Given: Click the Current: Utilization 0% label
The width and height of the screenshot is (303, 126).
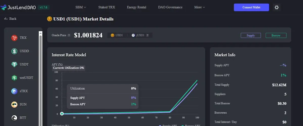Looking at the screenshot, I should [68, 68].
